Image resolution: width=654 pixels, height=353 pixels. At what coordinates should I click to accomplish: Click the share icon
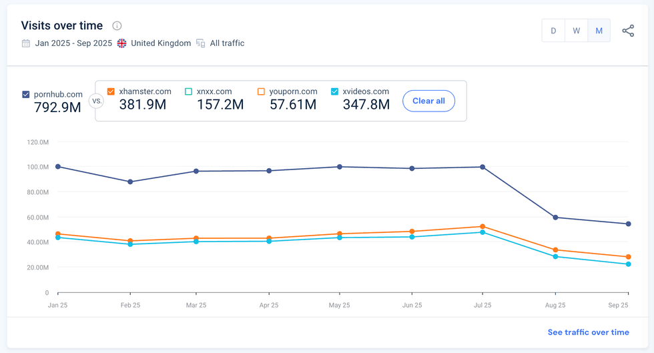pyautogui.click(x=628, y=31)
